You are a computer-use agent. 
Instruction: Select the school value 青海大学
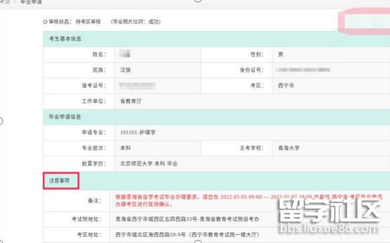coord(289,148)
